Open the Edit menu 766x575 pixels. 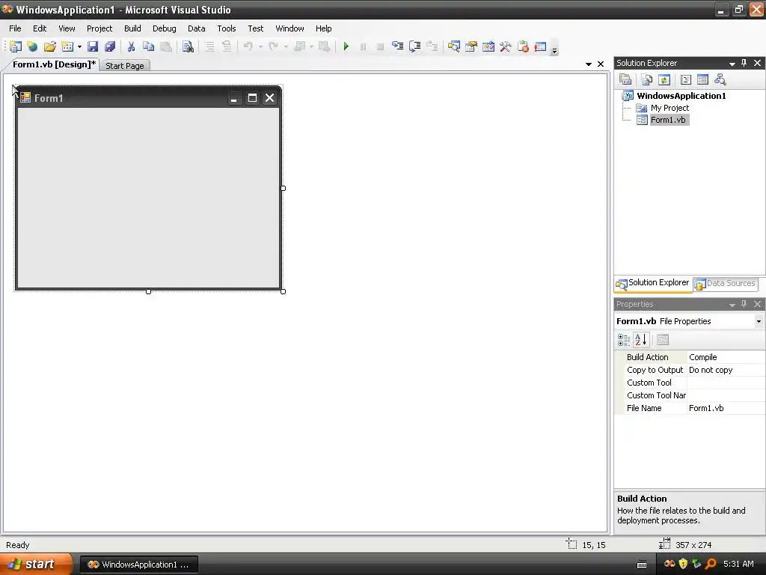tap(40, 28)
